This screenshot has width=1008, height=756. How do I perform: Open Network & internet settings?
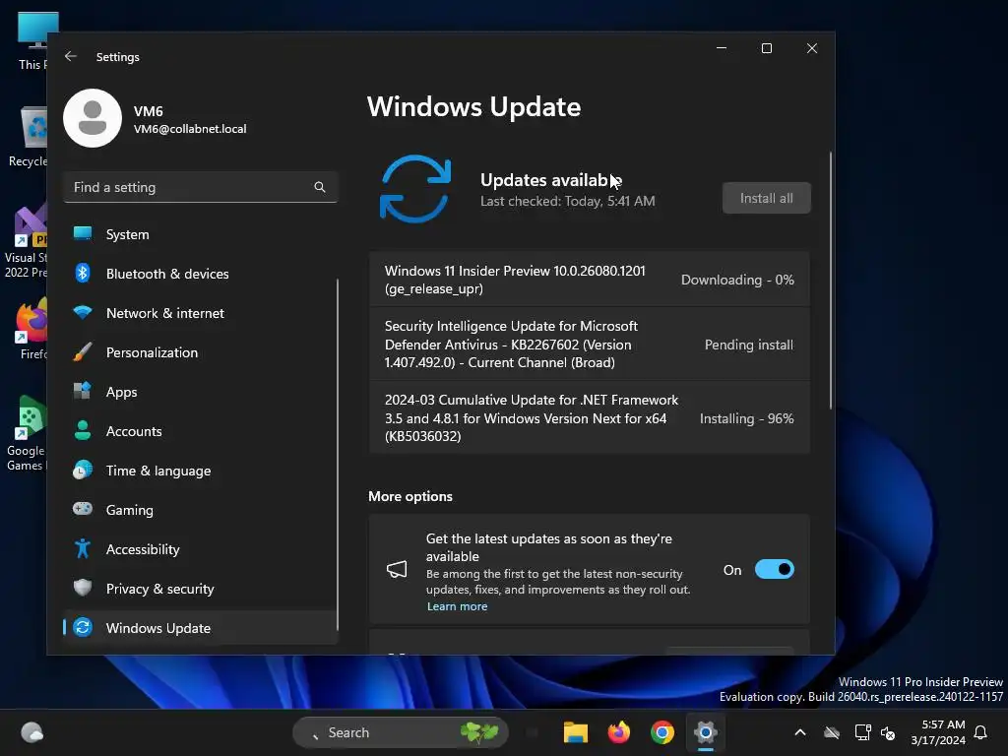coord(201,313)
